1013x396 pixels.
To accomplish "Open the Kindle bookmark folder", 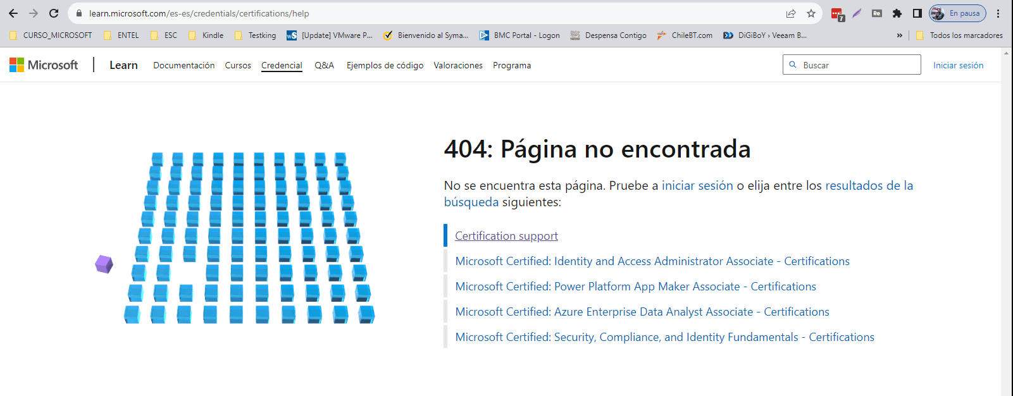I will pyautogui.click(x=206, y=35).
